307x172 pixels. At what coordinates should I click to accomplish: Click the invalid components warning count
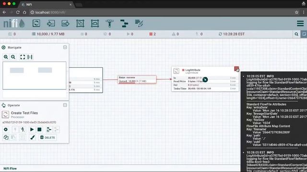[176, 34]
